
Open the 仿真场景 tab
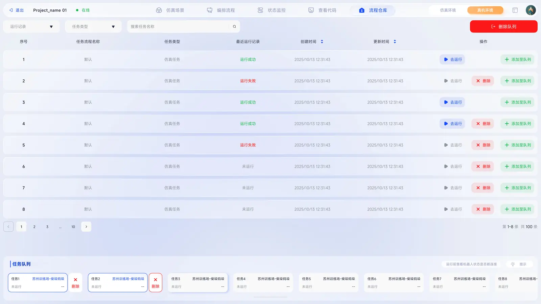[170, 10]
